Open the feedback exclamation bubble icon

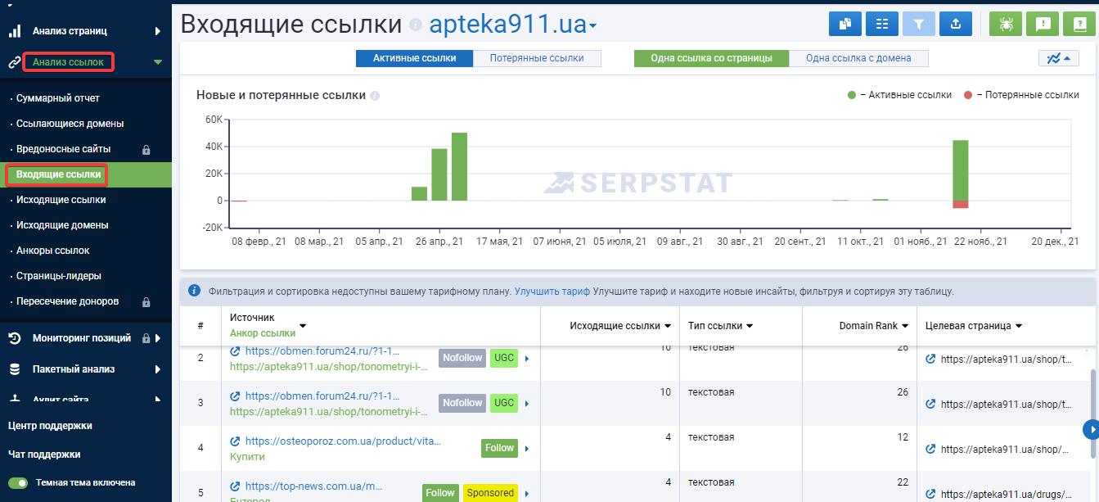[x=1043, y=24]
